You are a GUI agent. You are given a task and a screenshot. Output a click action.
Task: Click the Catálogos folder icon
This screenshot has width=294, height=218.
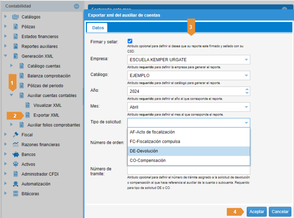tap(15, 17)
